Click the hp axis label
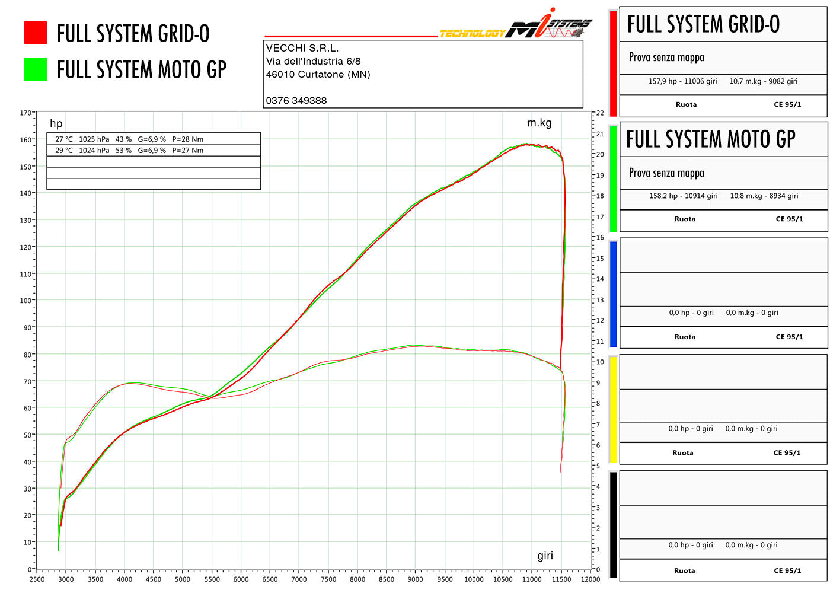 click(x=57, y=123)
